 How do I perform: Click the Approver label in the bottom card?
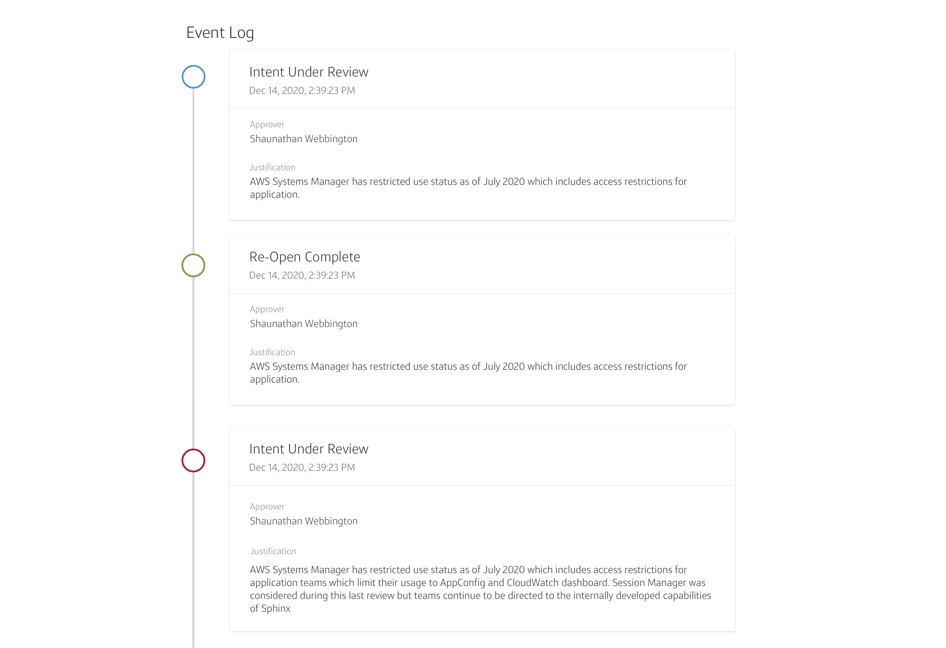[x=267, y=507]
